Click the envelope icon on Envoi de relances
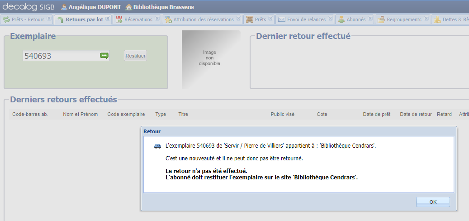The width and height of the screenshot is (469, 221). point(281,19)
